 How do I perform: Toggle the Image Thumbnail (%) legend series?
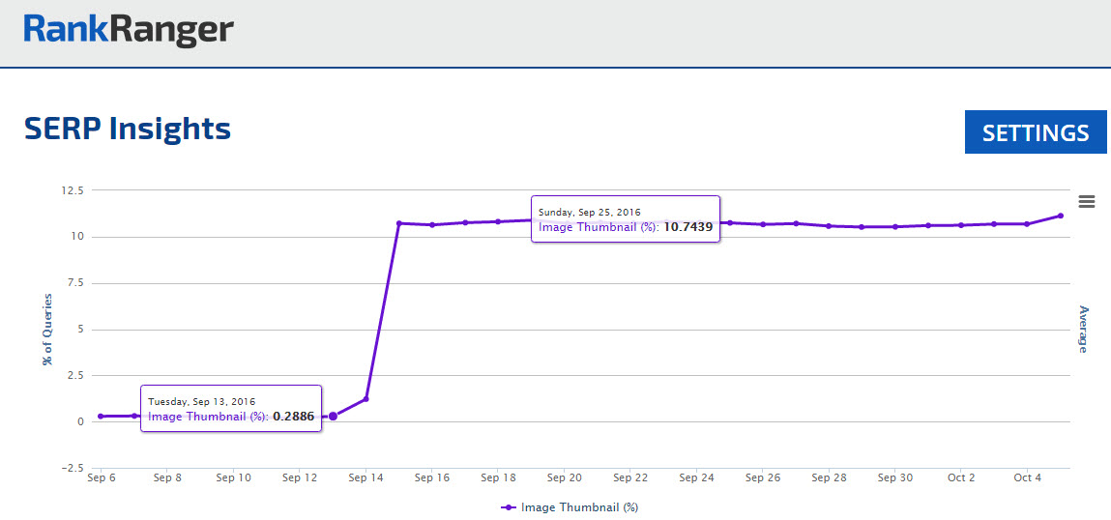[570, 506]
